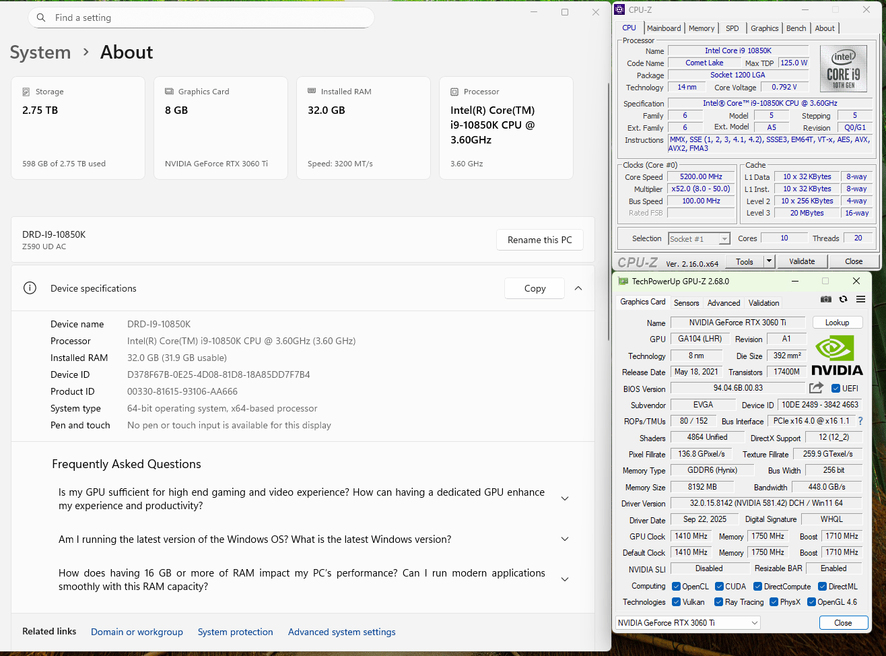This screenshot has width=886, height=656.
Task: Open the Graphics tab in CPU-Z
Action: (765, 28)
